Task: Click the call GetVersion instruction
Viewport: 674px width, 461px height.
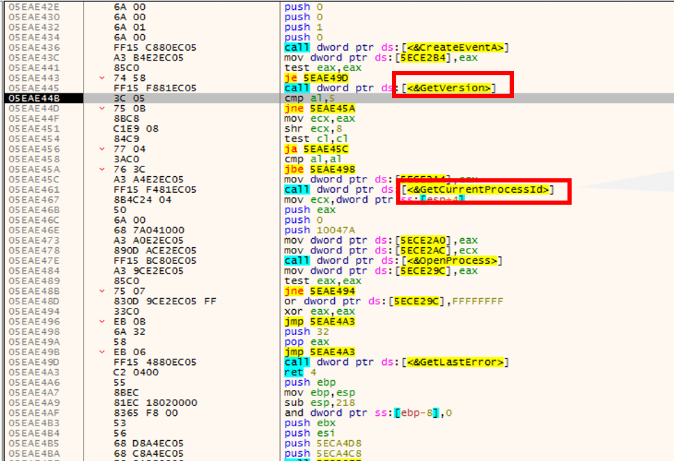Action: click(x=390, y=88)
